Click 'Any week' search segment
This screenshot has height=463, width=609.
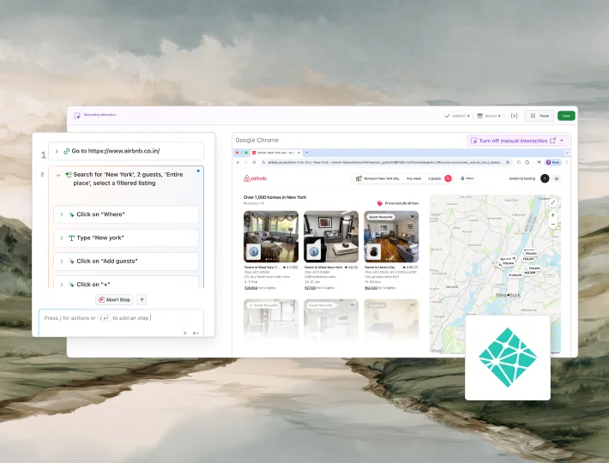[x=413, y=178]
